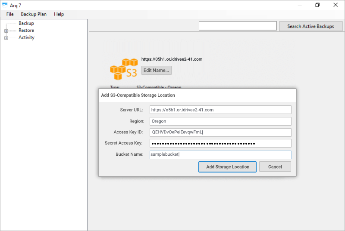Click the search text box
Viewport: 345px width, 231px height.
click(x=238, y=26)
